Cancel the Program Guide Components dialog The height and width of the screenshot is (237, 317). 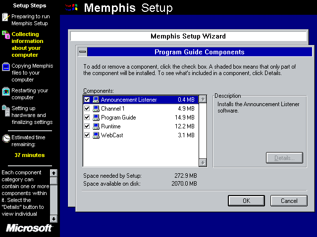(x=289, y=201)
